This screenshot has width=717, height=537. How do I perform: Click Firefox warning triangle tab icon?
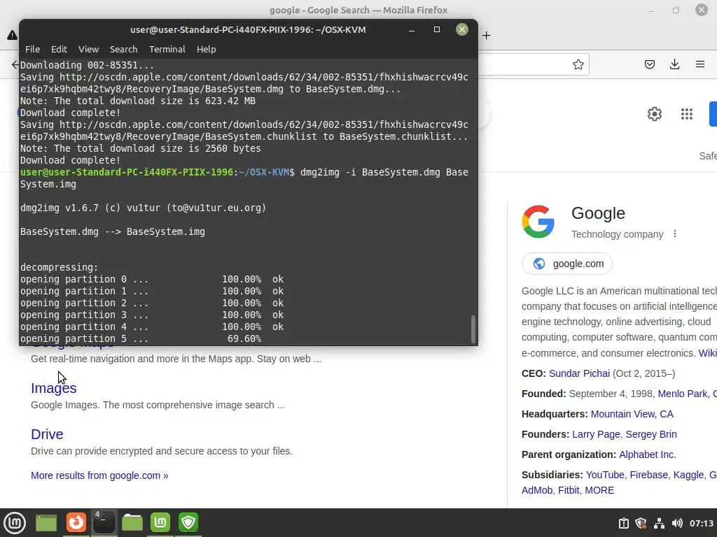[13, 35]
